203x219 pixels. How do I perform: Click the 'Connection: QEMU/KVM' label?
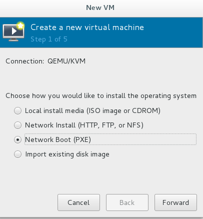pos(45,61)
